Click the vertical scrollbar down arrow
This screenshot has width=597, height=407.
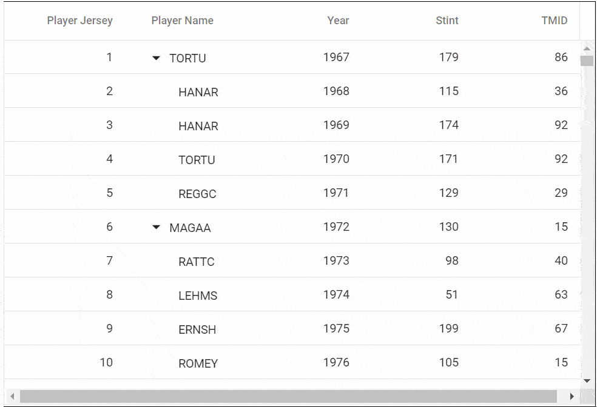(x=587, y=380)
